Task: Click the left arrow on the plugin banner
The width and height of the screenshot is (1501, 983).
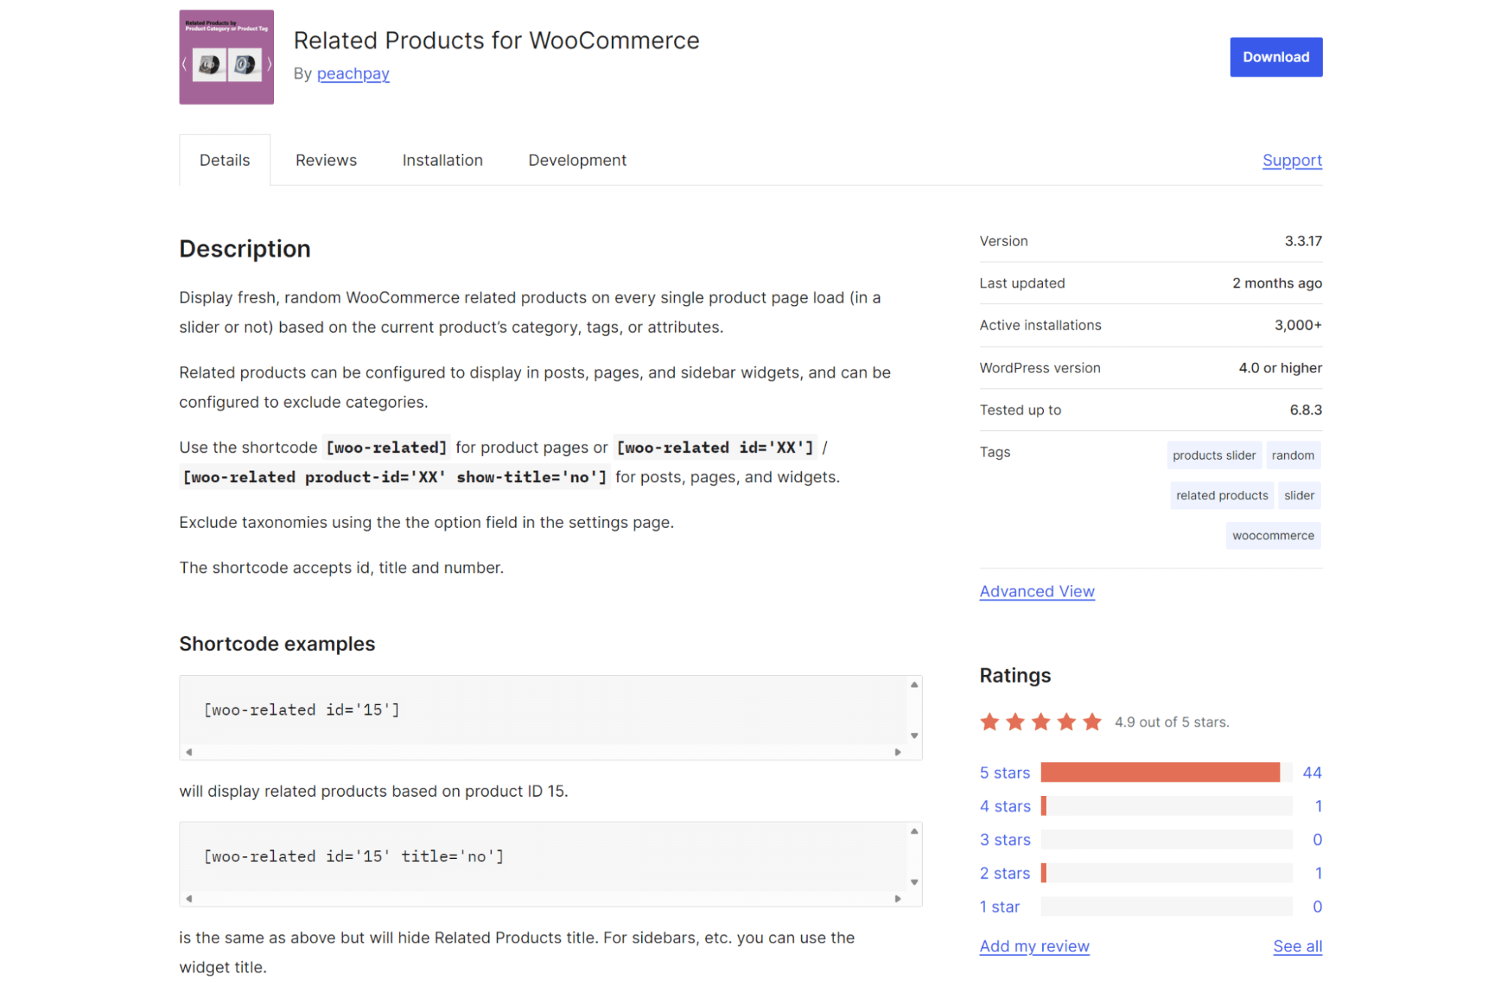Action: point(185,65)
